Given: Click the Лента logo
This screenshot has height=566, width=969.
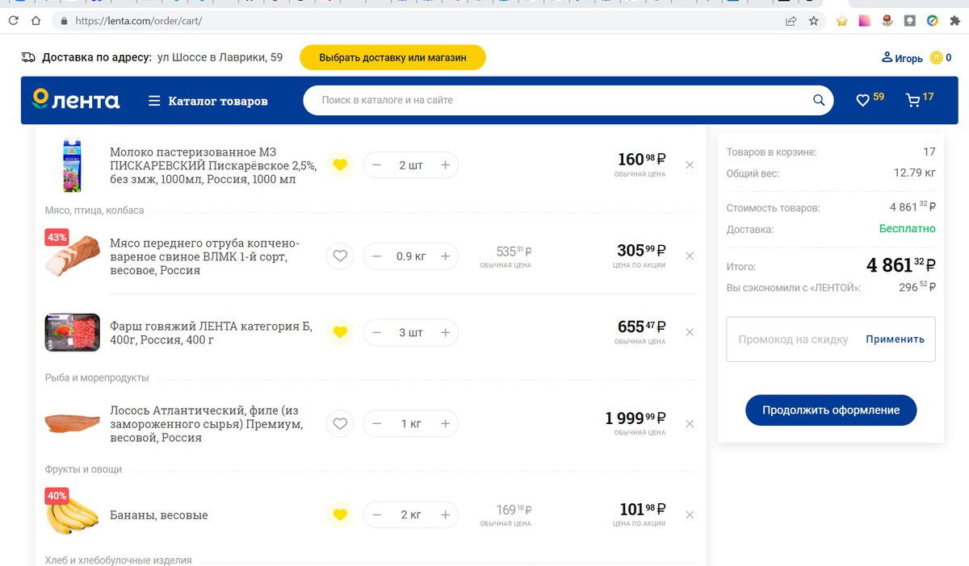Looking at the screenshot, I should 76,100.
